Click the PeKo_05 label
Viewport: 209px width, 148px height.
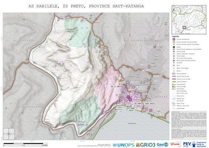63,19
